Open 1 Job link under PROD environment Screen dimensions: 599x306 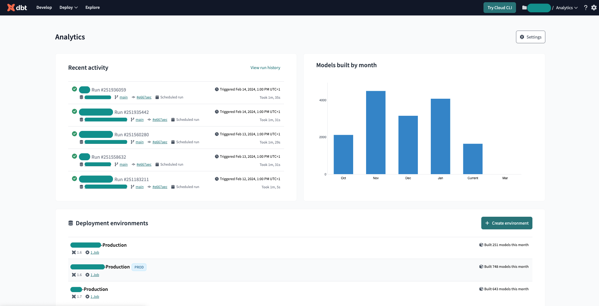click(x=95, y=275)
